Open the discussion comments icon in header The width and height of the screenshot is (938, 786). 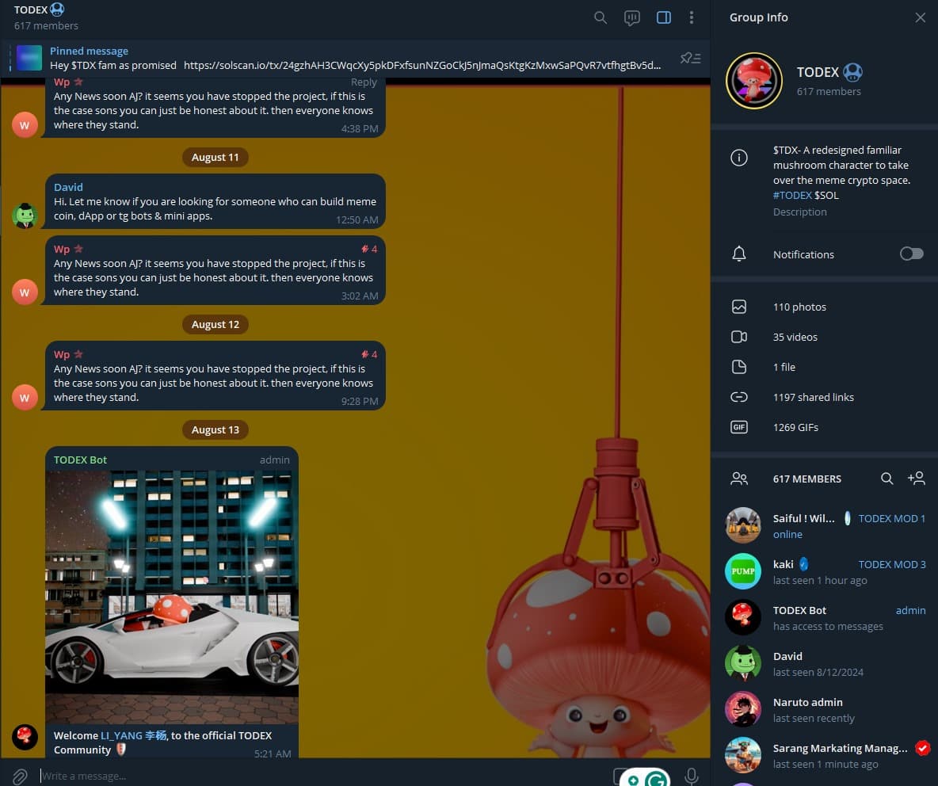(631, 17)
